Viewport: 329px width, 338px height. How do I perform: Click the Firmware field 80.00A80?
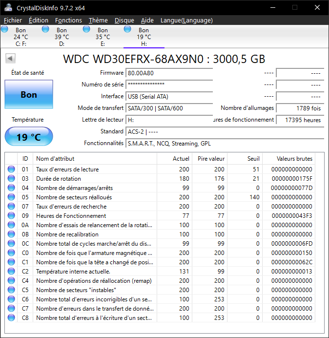(x=169, y=73)
